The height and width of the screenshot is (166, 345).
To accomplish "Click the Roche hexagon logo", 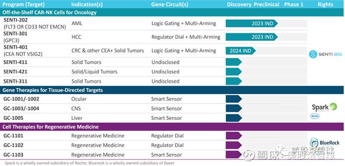I will pos(313,116).
